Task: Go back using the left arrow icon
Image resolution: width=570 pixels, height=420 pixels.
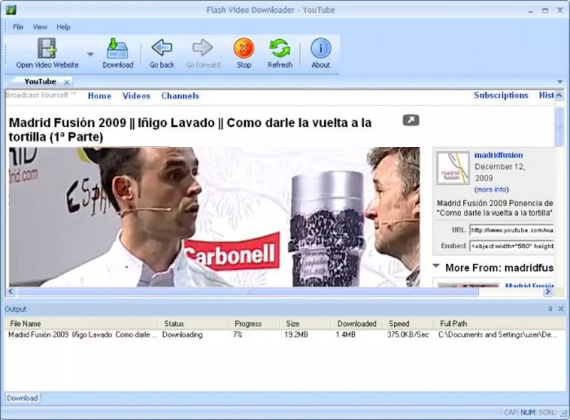Action: 162,48
